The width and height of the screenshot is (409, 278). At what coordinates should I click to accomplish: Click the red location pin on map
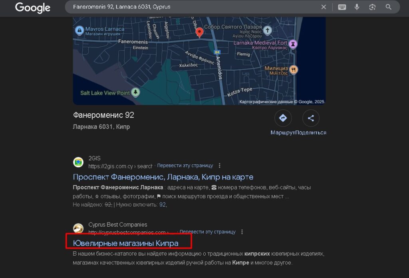coord(200,33)
